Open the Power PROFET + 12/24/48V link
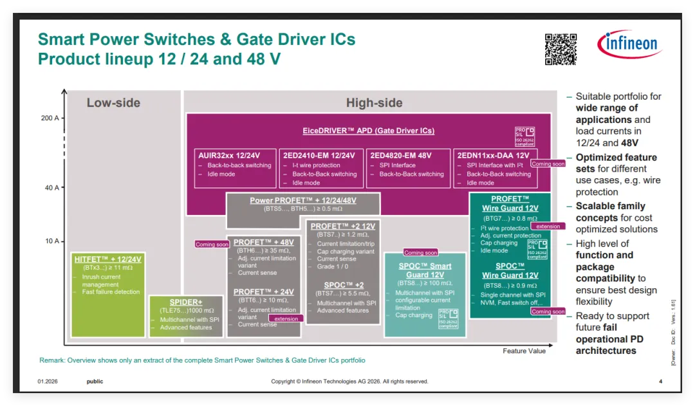The height and width of the screenshot is (406, 695). [x=302, y=200]
